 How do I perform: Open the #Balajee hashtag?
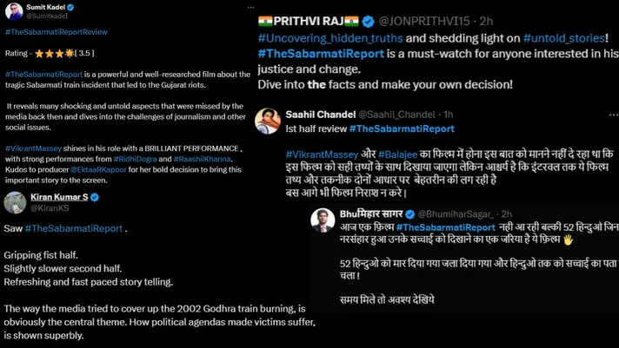(397, 154)
